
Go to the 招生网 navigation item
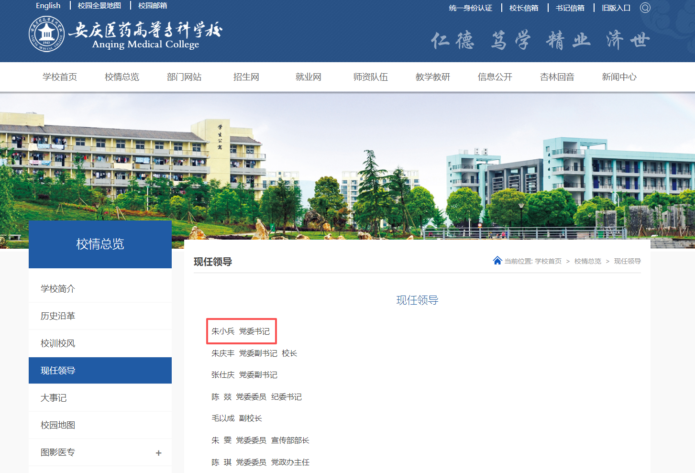click(x=246, y=77)
